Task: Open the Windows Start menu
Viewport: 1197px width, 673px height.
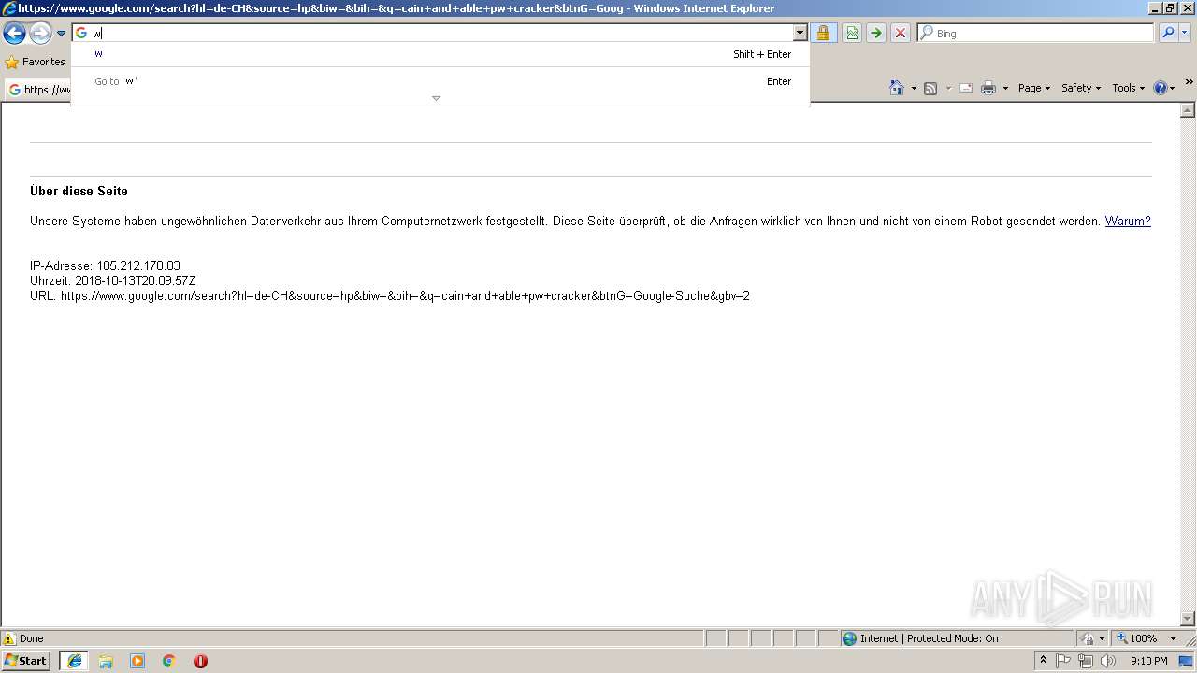Action: coord(26,661)
